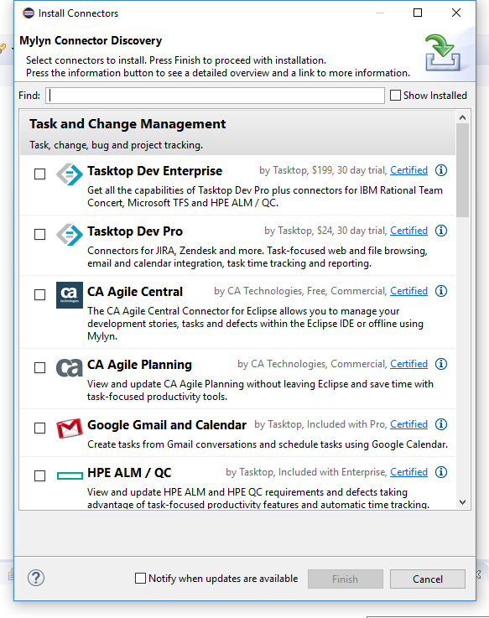The image size is (489, 618).
Task: Enable the Show Installed checkbox
Action: [395, 96]
